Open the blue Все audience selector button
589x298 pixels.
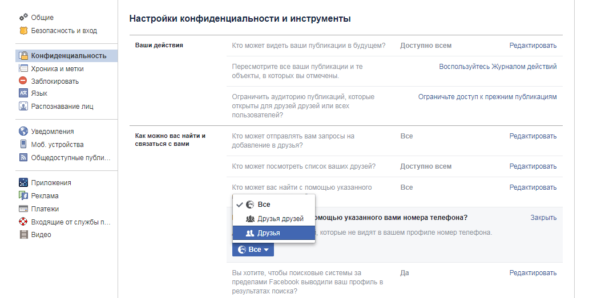(253, 250)
